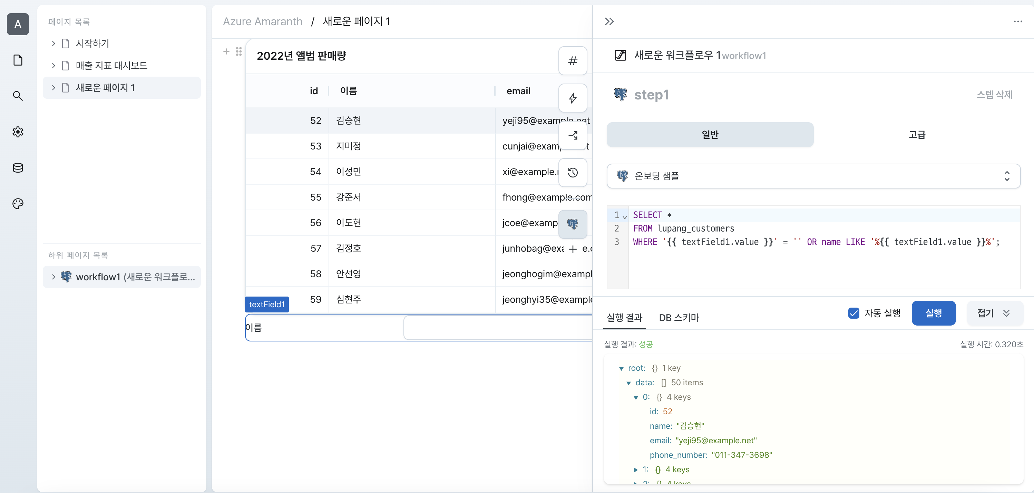Viewport: 1034px width, 493px height.
Task: Click the PostgreSQL elephant floating button
Action: (x=573, y=224)
